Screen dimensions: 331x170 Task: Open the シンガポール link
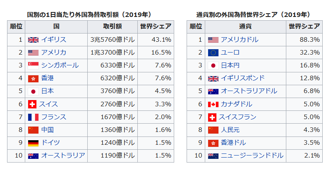tap(60, 65)
